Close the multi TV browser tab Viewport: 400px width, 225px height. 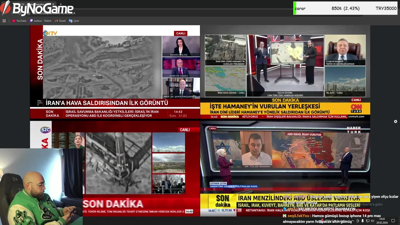tap(53, 4)
